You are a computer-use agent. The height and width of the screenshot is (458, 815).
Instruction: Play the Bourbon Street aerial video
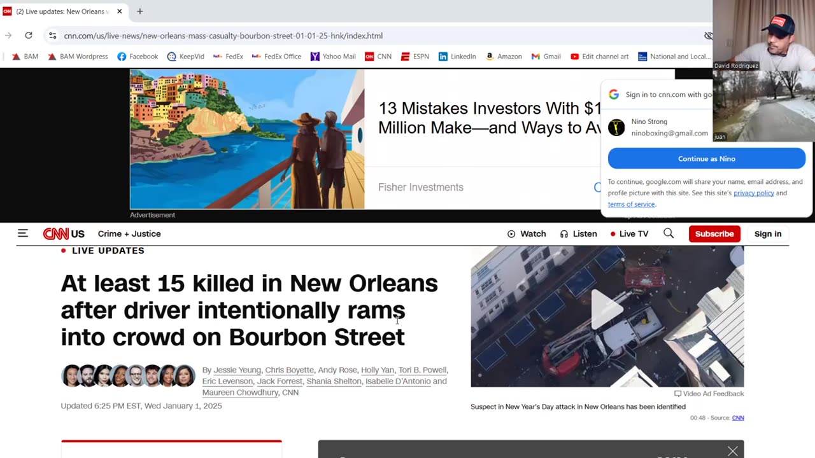(607, 310)
